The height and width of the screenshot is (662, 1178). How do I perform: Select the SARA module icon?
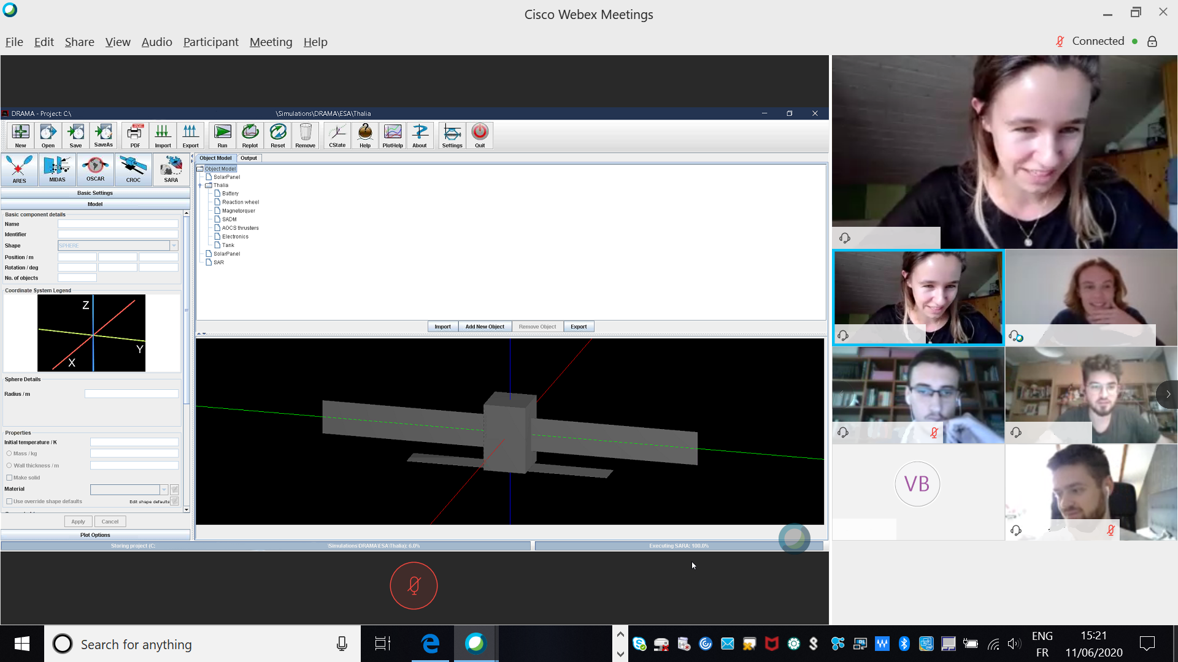[171, 169]
